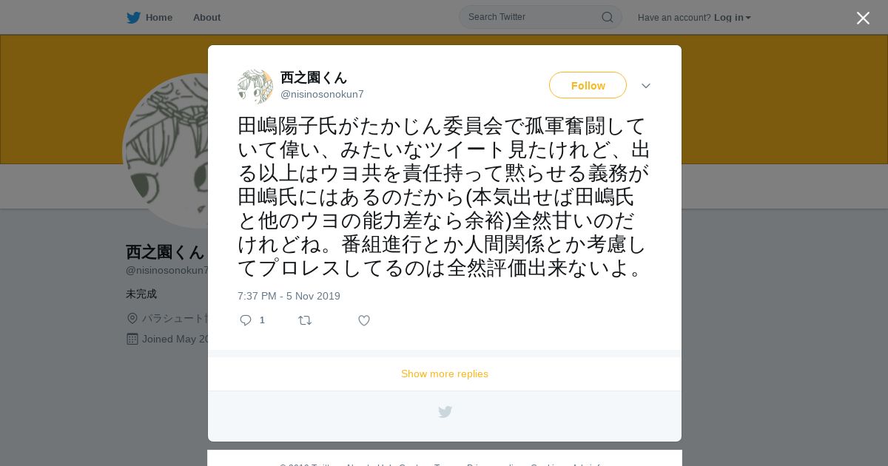Close the tweet overlay with X
This screenshot has width=888, height=466.
point(863,18)
